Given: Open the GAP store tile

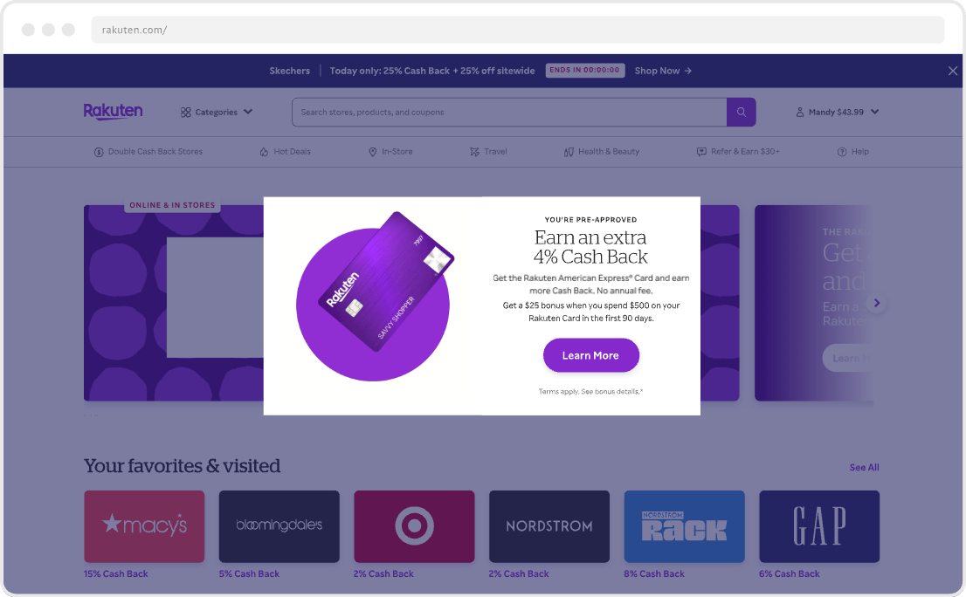Looking at the screenshot, I should [x=819, y=526].
